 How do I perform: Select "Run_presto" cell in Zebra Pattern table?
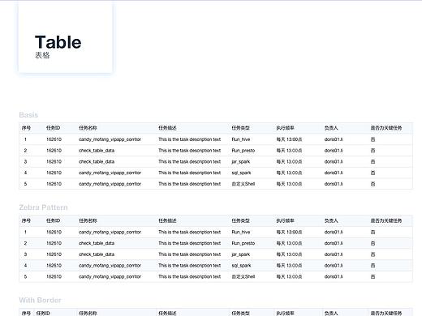click(x=243, y=243)
